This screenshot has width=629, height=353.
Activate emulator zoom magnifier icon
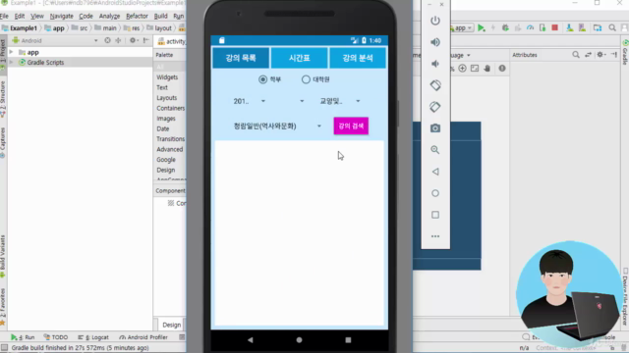(x=435, y=150)
